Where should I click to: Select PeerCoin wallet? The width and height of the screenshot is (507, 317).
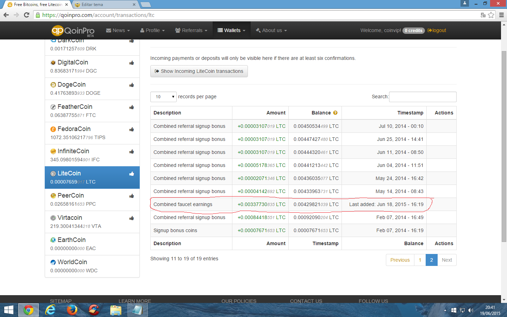pyautogui.click(x=92, y=200)
